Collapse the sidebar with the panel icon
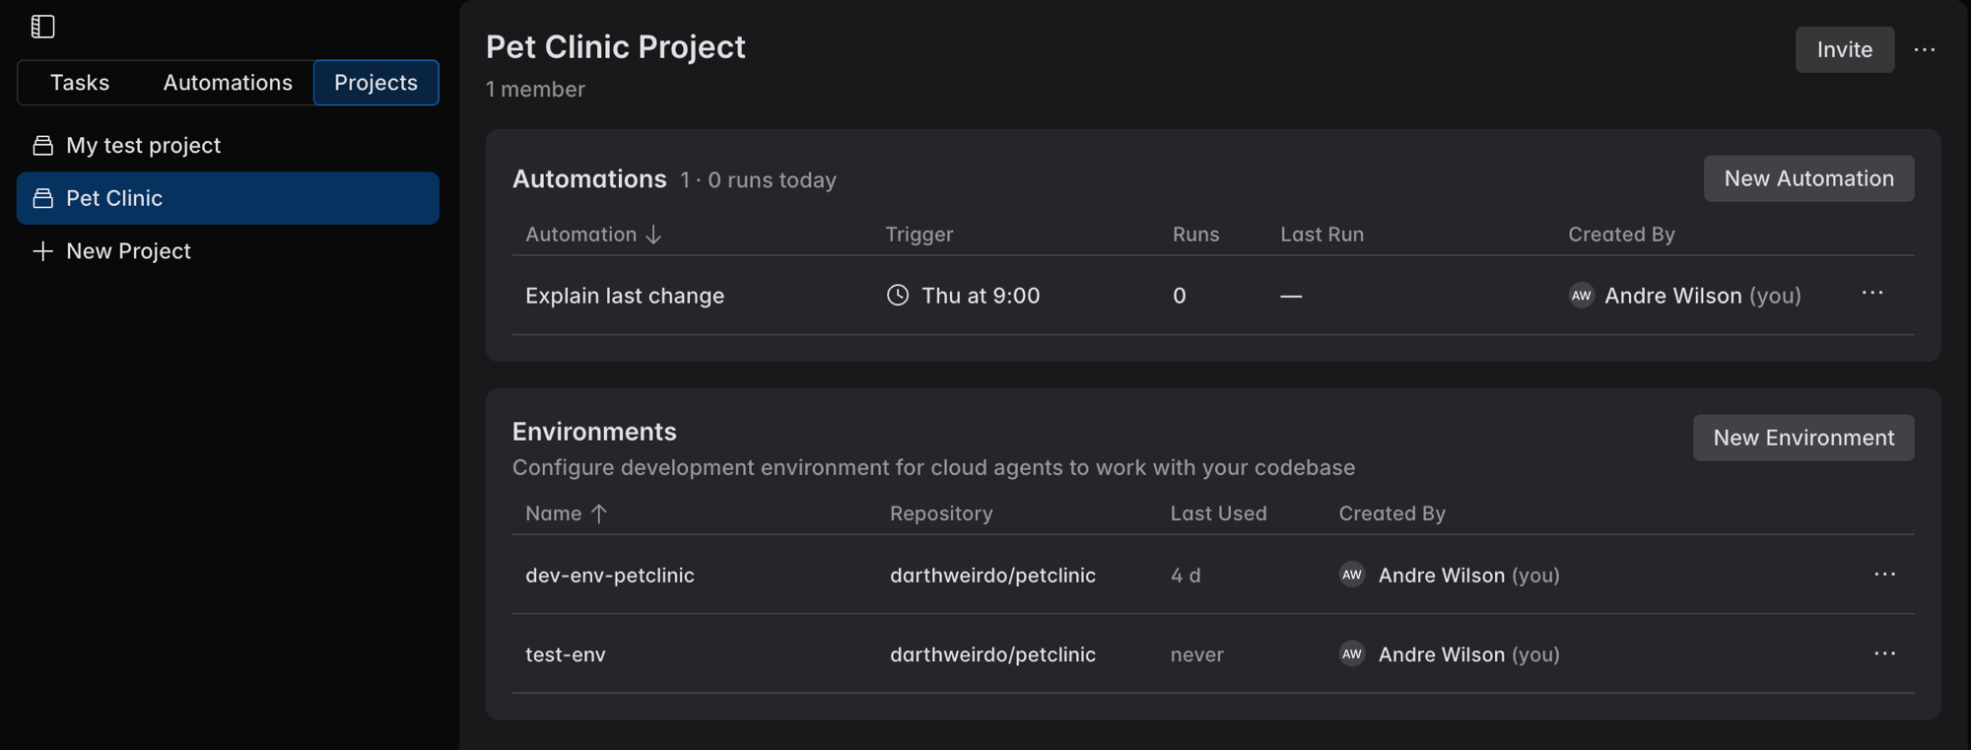 pos(42,27)
